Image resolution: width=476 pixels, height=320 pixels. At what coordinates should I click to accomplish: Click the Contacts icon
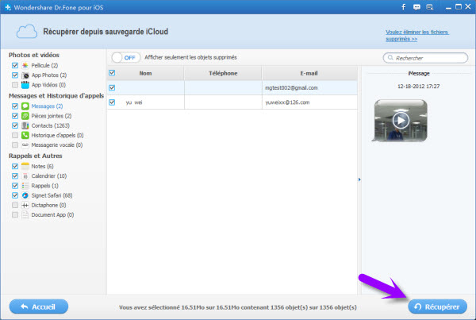coord(25,125)
